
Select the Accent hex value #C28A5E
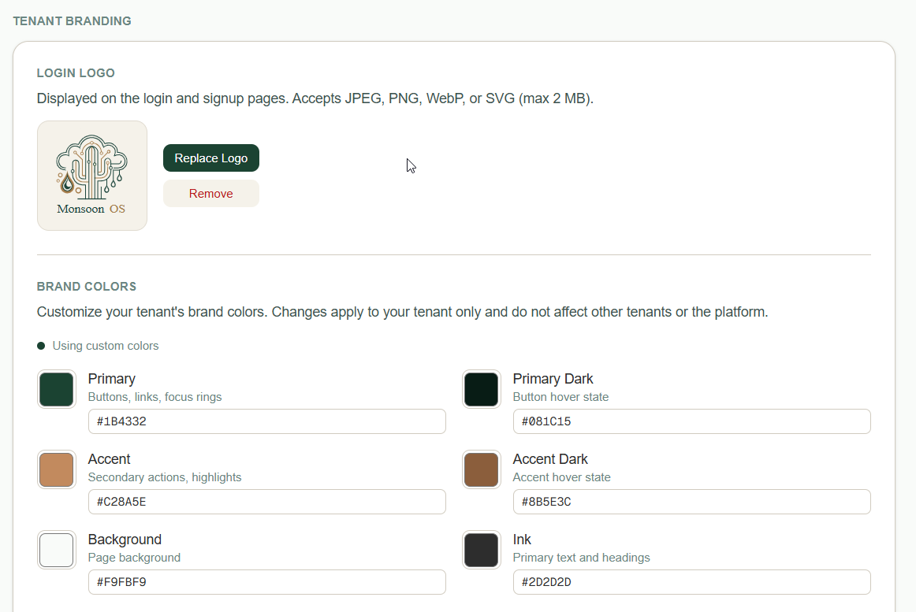(266, 502)
